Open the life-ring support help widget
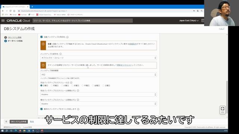The height and width of the screenshot is (134, 239). (x=223, y=110)
